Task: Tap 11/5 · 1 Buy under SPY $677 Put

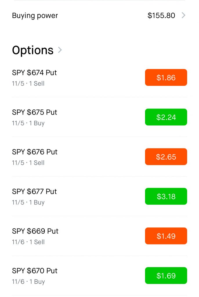Action: click(x=28, y=202)
